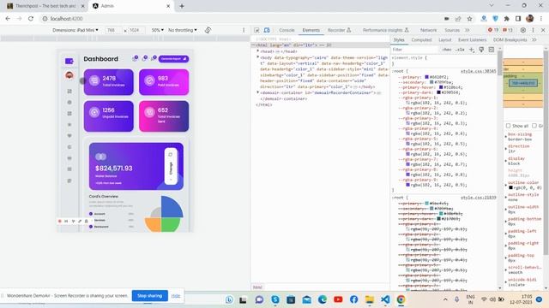Select the Elements tab
Image resolution: width=549 pixels, height=308 pixels.
pyautogui.click(x=311, y=30)
